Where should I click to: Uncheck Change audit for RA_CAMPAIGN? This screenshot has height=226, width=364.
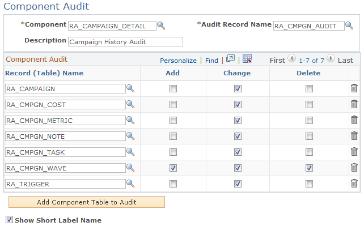click(238, 88)
